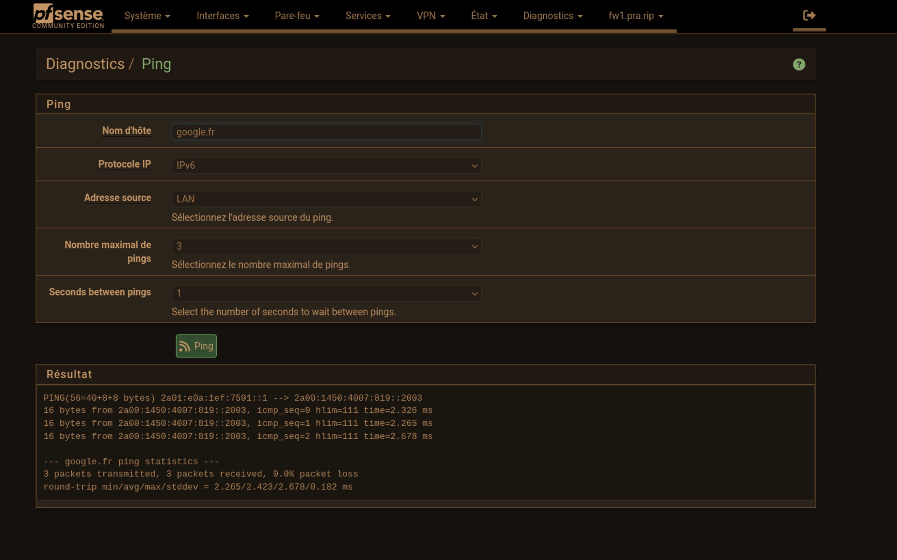The image size is (897, 560).
Task: Click the 'Sélectionnez le nombre maximal de pings.' hint
Action: [261, 265]
